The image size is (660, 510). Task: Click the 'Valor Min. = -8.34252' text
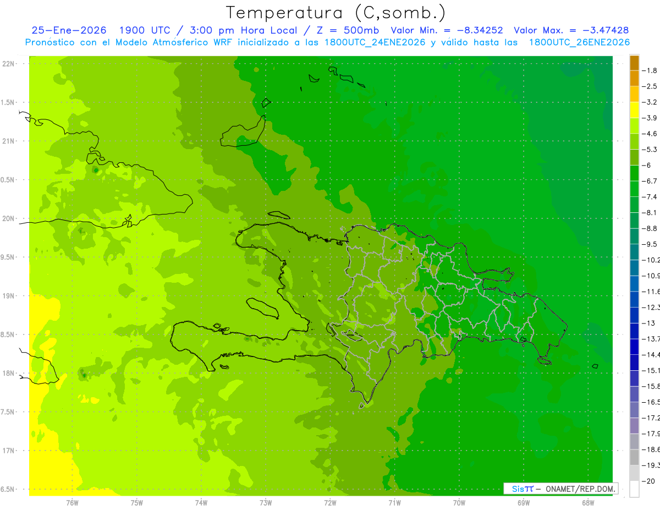pyautogui.click(x=447, y=30)
